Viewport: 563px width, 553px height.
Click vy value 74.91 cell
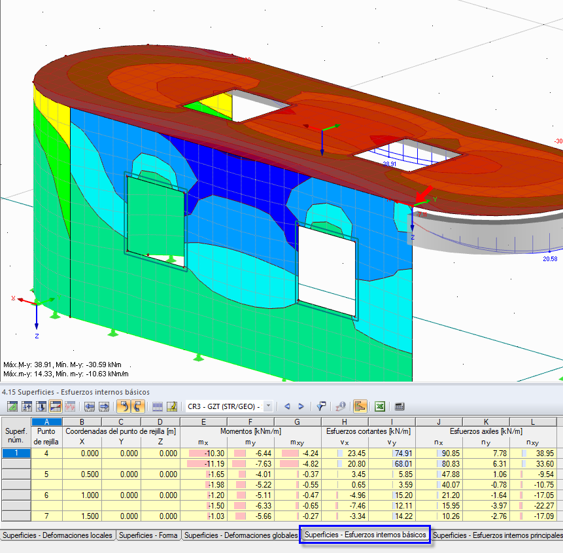click(x=392, y=453)
